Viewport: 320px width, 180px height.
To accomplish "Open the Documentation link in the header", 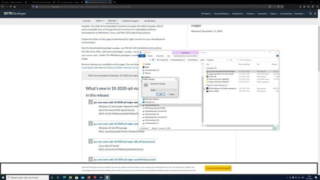I will point(286,13).
